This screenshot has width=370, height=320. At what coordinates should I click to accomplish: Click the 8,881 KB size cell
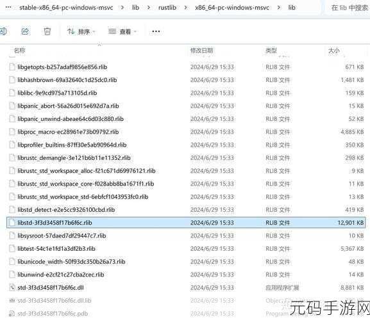(x=352, y=287)
